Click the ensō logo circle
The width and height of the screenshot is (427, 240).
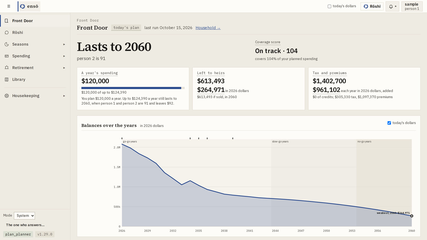[23, 6]
